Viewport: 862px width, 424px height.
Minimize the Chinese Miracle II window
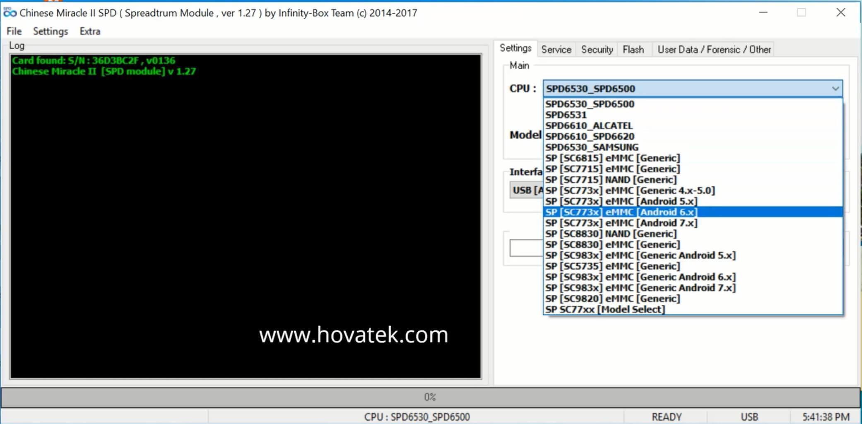coord(763,12)
